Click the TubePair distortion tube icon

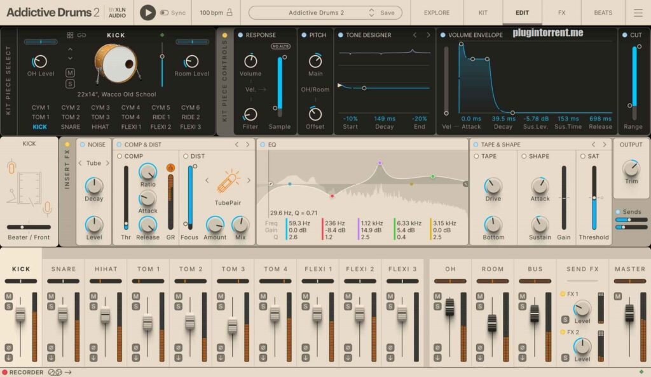click(228, 182)
